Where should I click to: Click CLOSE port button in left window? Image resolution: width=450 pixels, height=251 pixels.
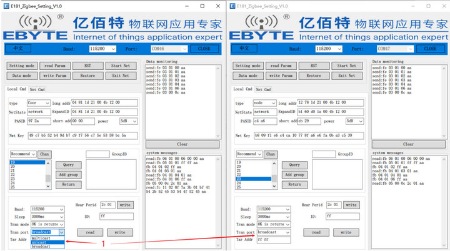click(204, 49)
